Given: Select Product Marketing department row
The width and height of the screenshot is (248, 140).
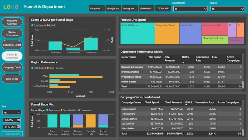Looking at the screenshot, I should [181, 77].
